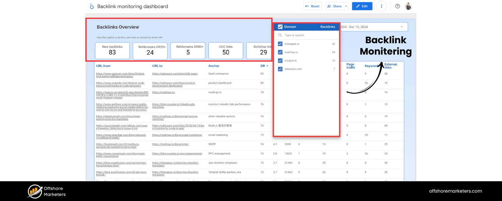Open the three-dot more options menu
Image resolution: width=502 pixels, height=201 pixels.
coord(382,6)
